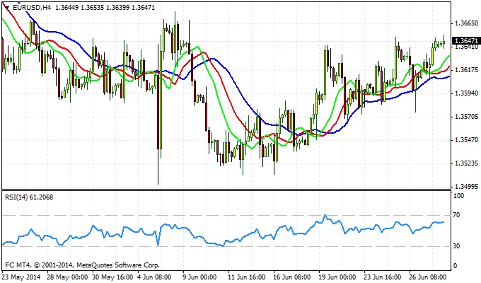
Task: Click the 1.35705 price axis label
Action: click(467, 117)
